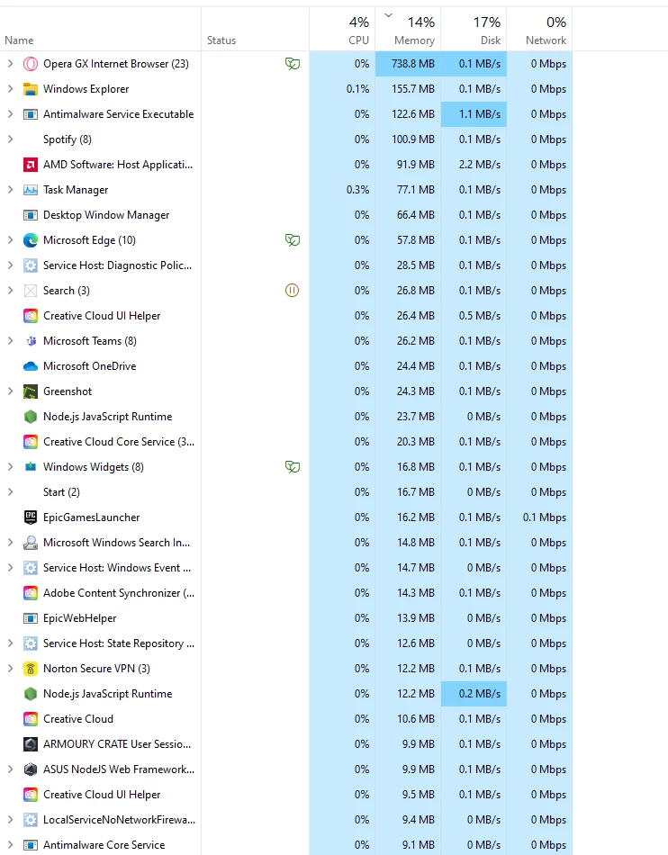Select LocalServiceNoNetworkFirewall process row

tap(285, 820)
